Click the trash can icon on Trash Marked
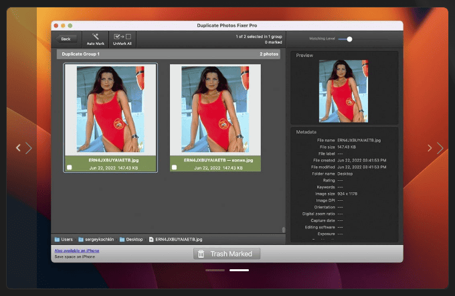 click(x=201, y=254)
